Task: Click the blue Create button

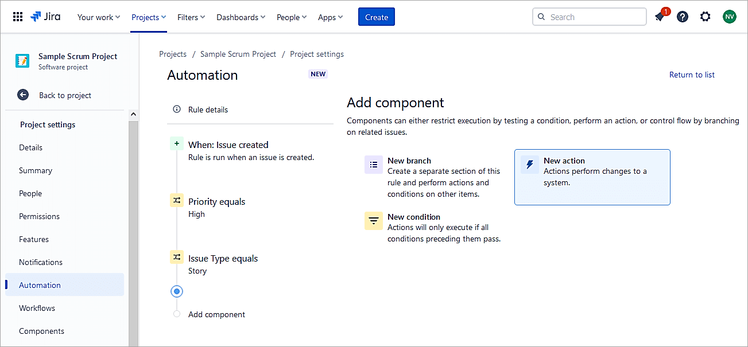Action: click(377, 17)
